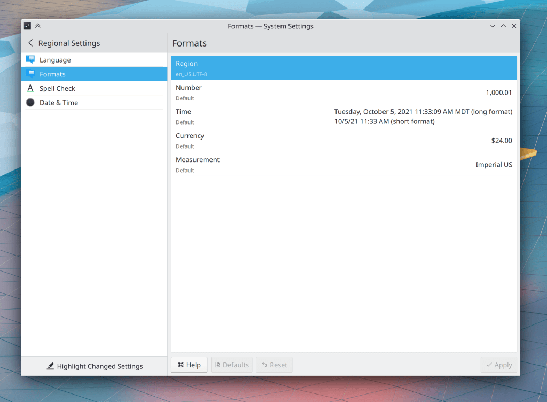
Task: Open Date & Time settings
Action: [58, 103]
